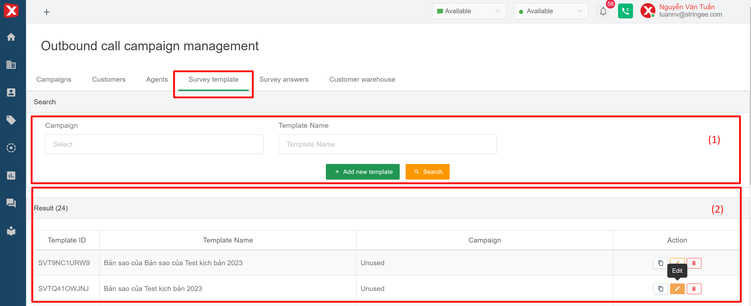
Task: Open the chat messages sidebar icon
Action: 11,203
